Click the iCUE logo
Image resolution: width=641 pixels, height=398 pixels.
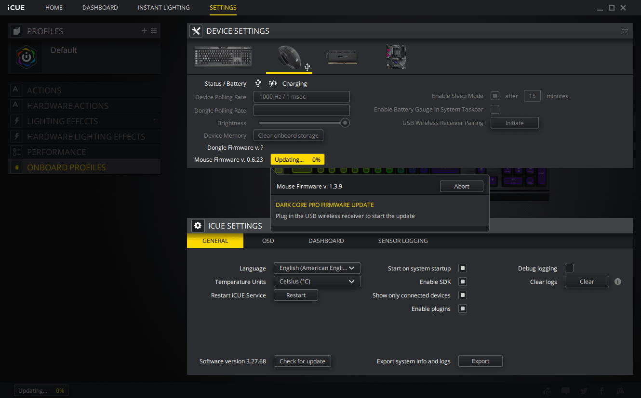16,8
